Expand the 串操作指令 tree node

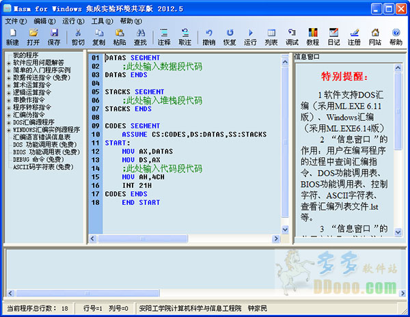point(9,100)
